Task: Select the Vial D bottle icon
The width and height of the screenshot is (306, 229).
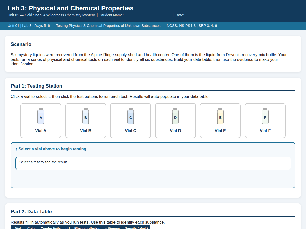Action: click(175, 116)
